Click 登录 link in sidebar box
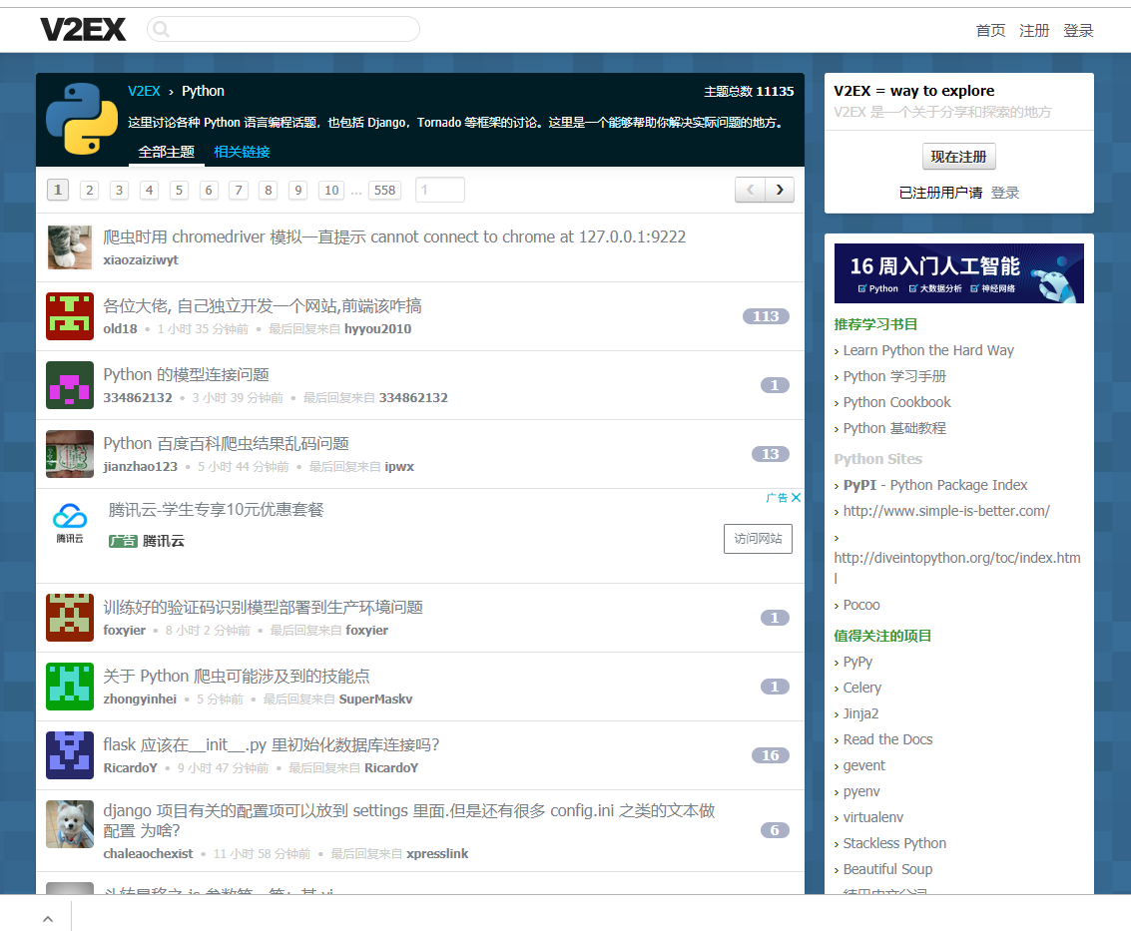 point(1005,193)
